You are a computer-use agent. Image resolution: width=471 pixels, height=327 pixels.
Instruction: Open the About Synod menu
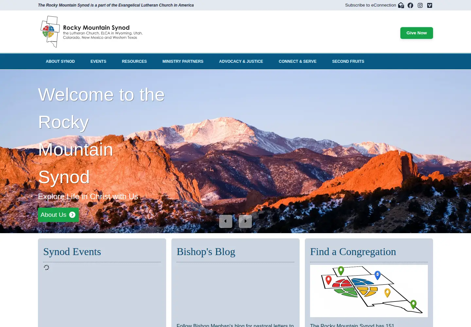coord(60,61)
